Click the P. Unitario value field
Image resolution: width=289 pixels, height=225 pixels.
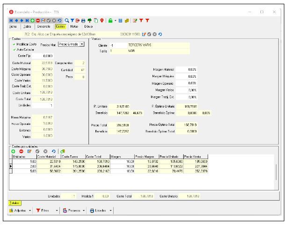(x=119, y=107)
